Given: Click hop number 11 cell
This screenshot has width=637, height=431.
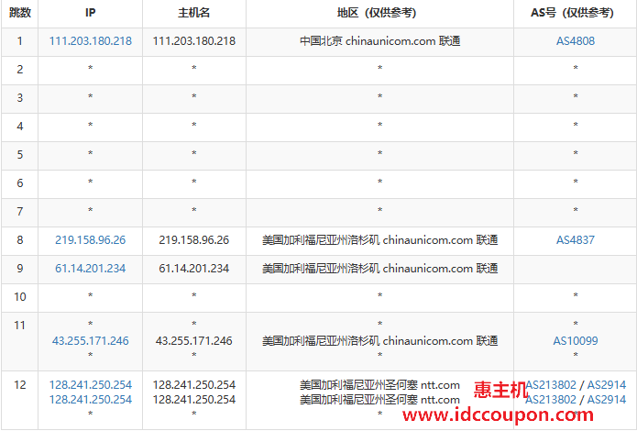Looking at the screenshot, I should point(19,341).
